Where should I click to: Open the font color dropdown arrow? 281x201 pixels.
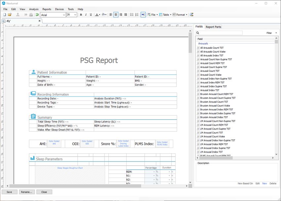pyautogui.click(x=100, y=14)
